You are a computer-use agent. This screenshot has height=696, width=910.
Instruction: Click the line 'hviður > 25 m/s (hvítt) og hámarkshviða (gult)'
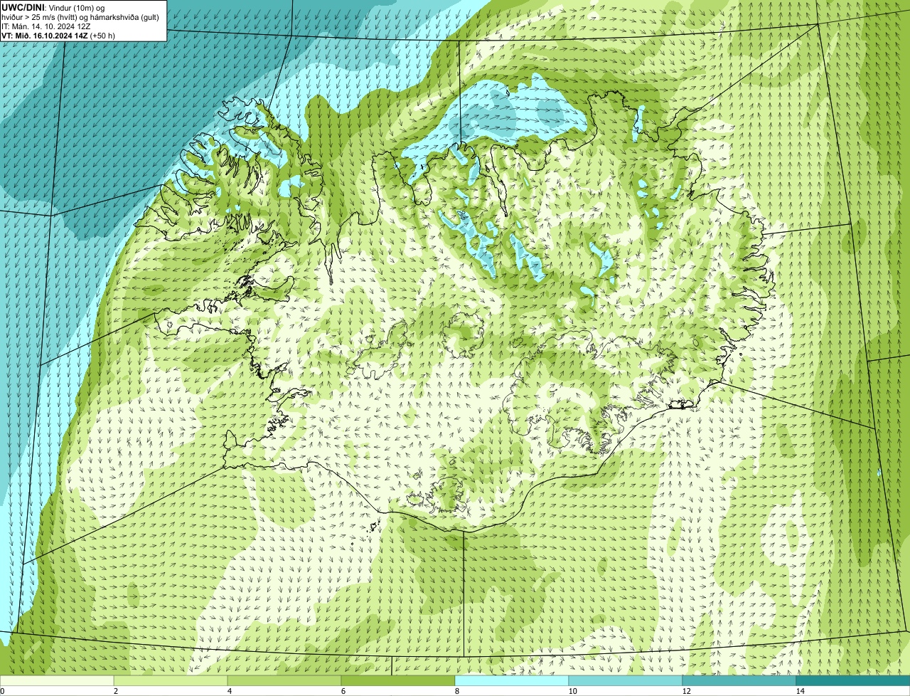click(80, 16)
